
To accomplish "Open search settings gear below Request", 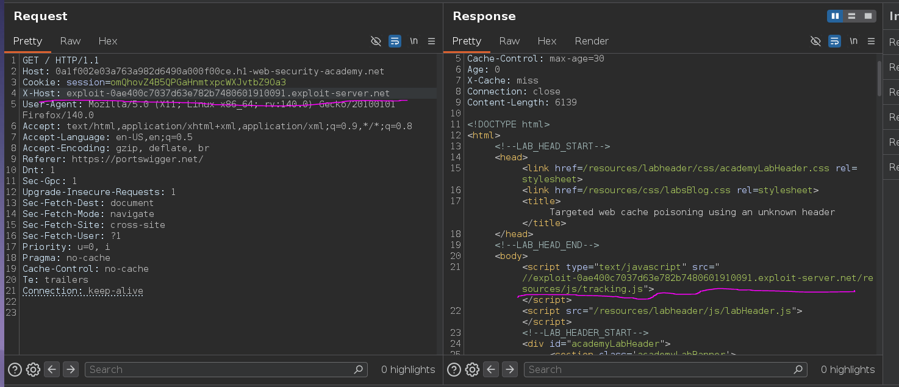I will click(x=34, y=369).
